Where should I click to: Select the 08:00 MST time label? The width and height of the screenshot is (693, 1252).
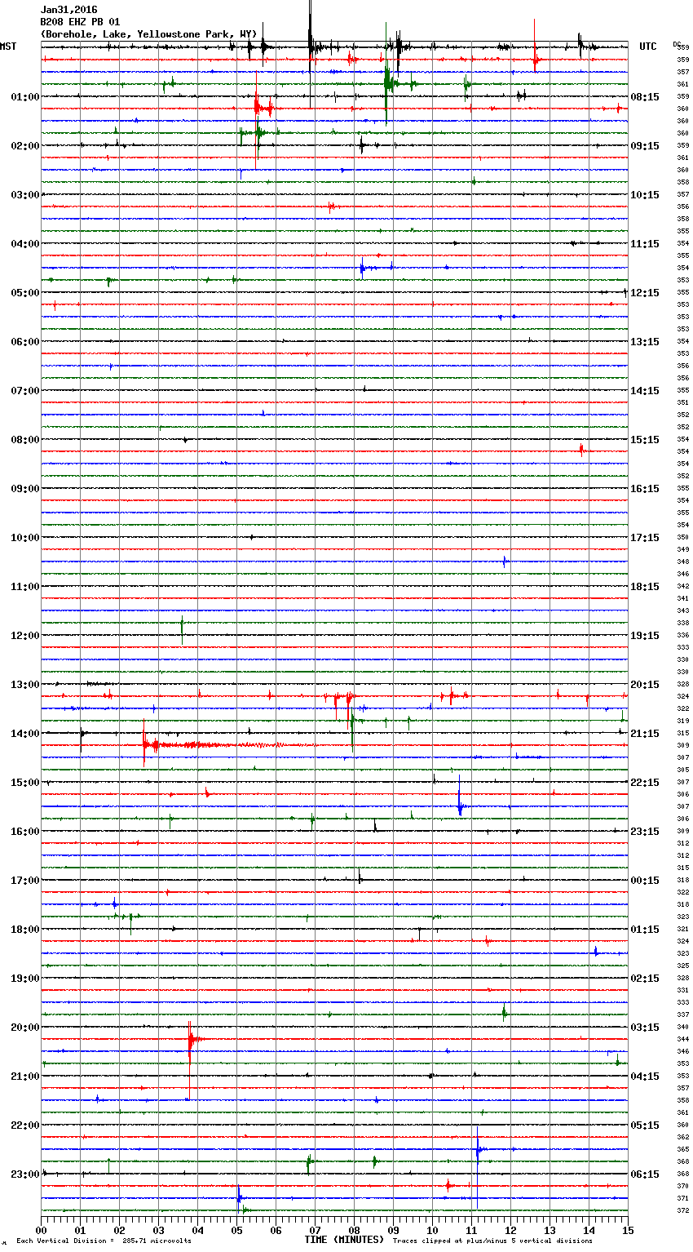(x=25, y=440)
